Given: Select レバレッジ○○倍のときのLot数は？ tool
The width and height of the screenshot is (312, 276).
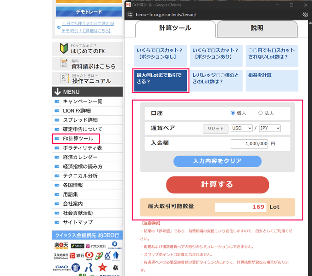Looking at the screenshot, I should [216, 81].
